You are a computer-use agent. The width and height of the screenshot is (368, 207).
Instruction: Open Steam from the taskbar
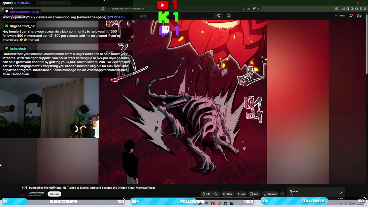point(225,203)
